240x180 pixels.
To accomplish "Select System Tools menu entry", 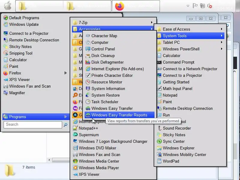I will click(190, 36).
